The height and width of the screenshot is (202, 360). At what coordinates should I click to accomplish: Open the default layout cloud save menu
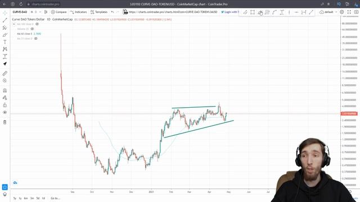click(328, 12)
